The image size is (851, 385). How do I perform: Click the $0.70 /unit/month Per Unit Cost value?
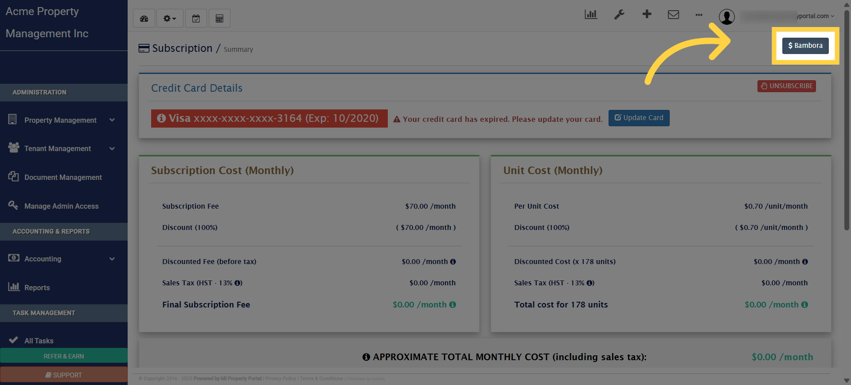776,206
